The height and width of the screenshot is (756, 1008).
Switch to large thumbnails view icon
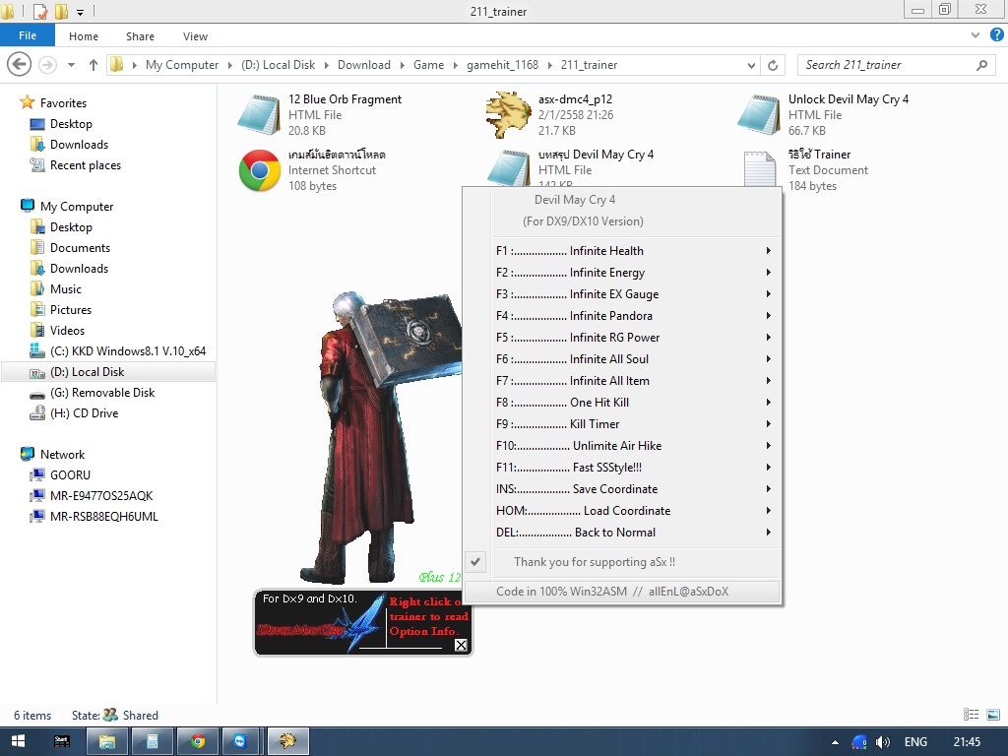[x=993, y=715]
